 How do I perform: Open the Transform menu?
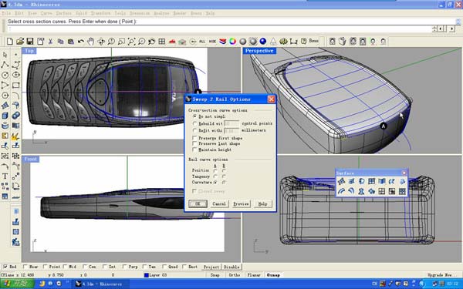pos(100,13)
